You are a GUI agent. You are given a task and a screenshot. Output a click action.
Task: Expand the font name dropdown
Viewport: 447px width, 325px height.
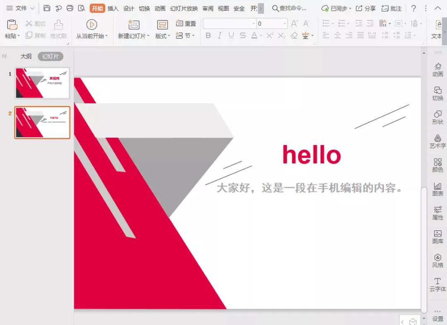pyautogui.click(x=253, y=24)
